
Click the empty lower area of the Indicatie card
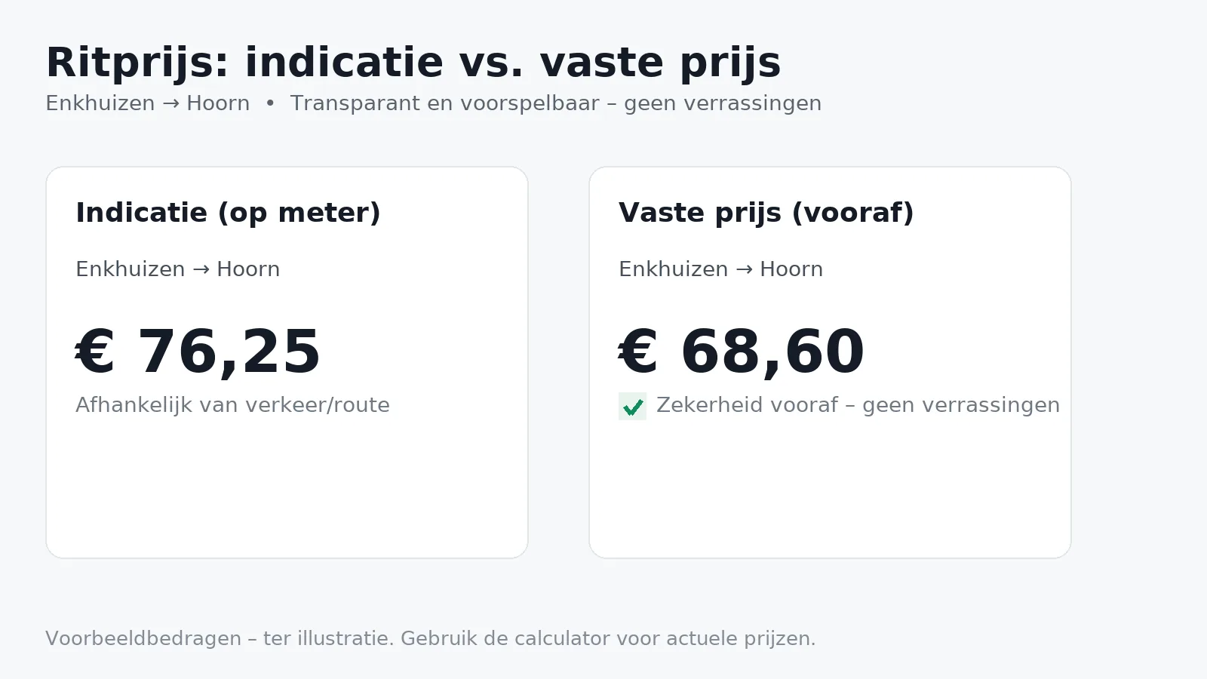point(287,490)
